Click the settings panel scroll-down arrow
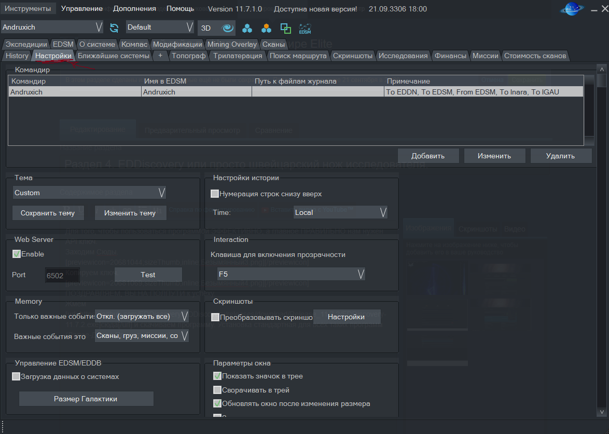609x434 pixels. pyautogui.click(x=602, y=412)
